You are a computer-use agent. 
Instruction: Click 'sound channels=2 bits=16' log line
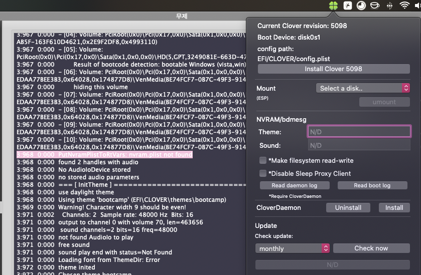click(97, 230)
